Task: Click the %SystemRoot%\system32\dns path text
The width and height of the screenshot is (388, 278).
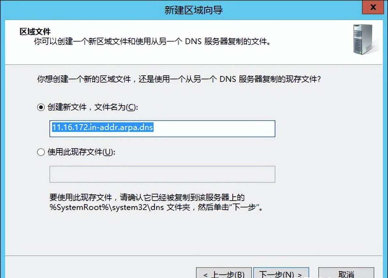Action: 107,207
